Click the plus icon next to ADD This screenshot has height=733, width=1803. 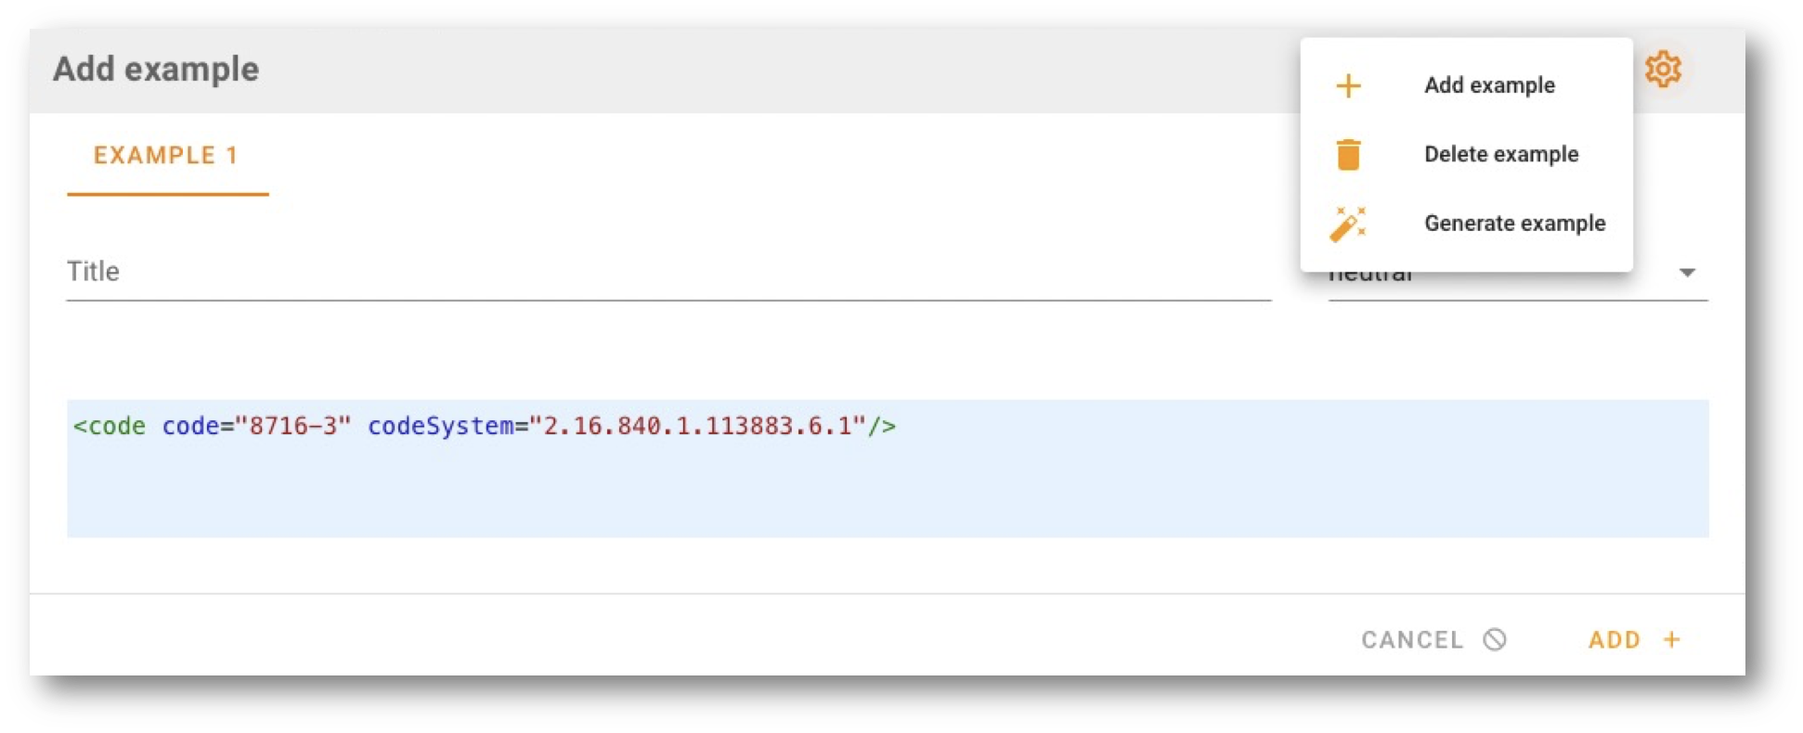click(1672, 639)
